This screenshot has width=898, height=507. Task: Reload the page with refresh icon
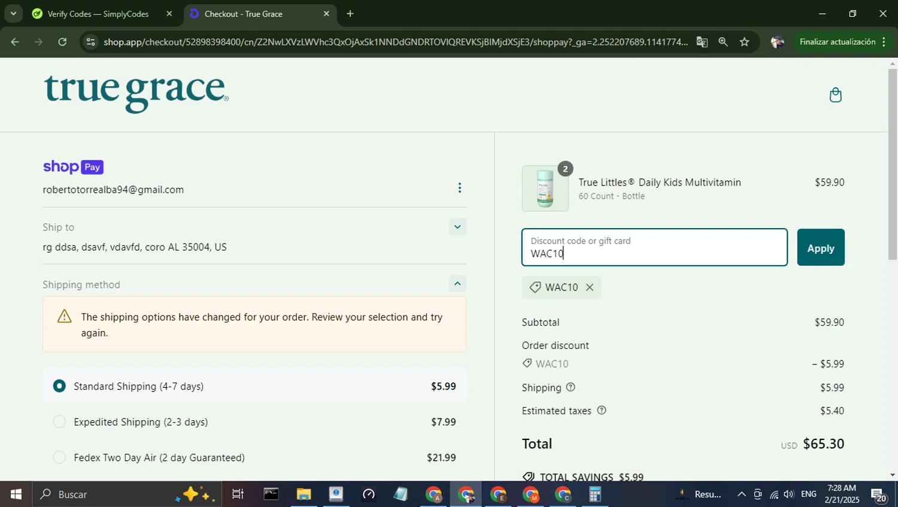click(x=62, y=42)
